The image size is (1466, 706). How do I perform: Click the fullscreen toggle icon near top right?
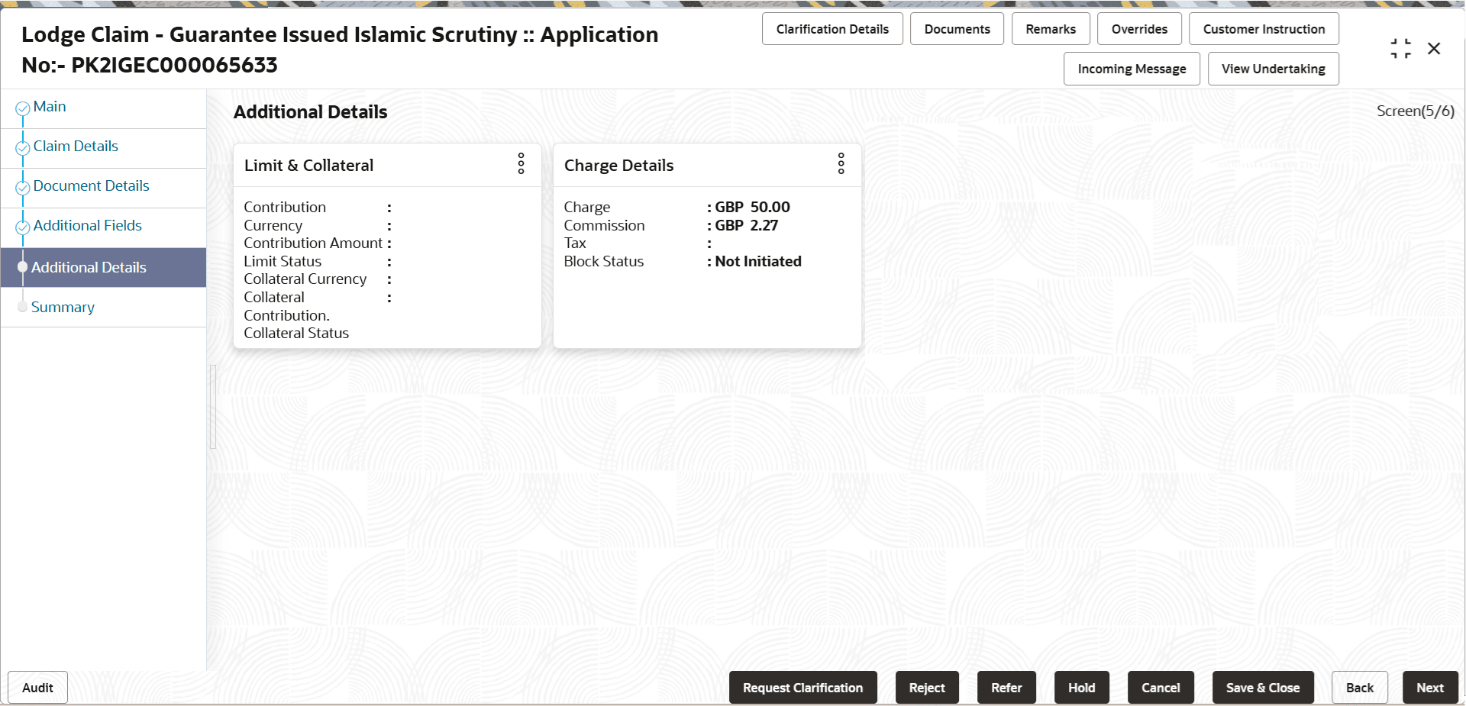(1401, 47)
